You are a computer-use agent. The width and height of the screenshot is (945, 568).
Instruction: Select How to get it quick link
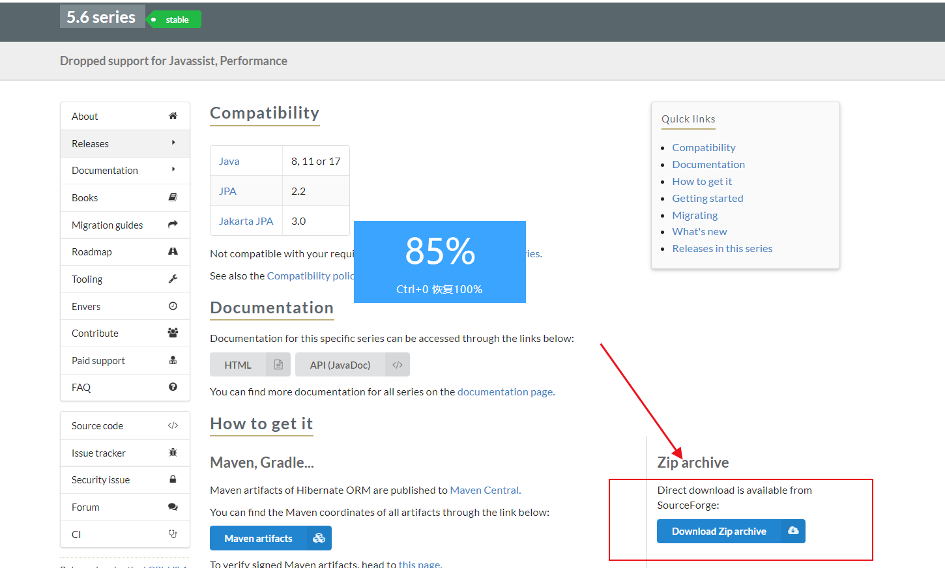point(702,181)
